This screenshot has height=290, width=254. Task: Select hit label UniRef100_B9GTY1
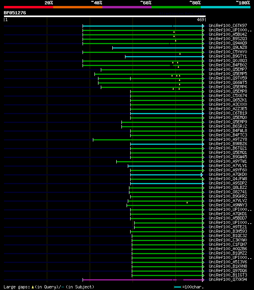[228, 56]
